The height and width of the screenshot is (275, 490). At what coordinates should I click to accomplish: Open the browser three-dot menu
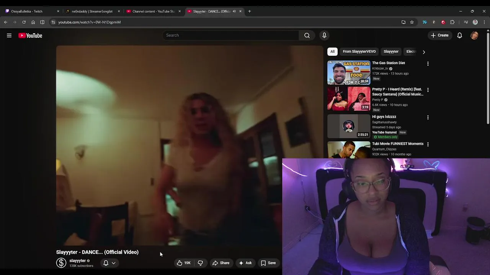(484, 22)
